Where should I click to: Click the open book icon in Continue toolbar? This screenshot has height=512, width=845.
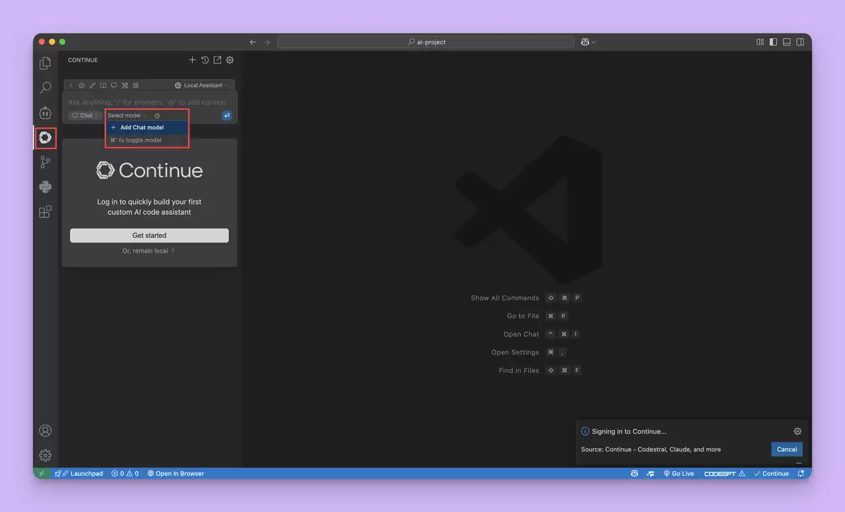[x=103, y=85]
